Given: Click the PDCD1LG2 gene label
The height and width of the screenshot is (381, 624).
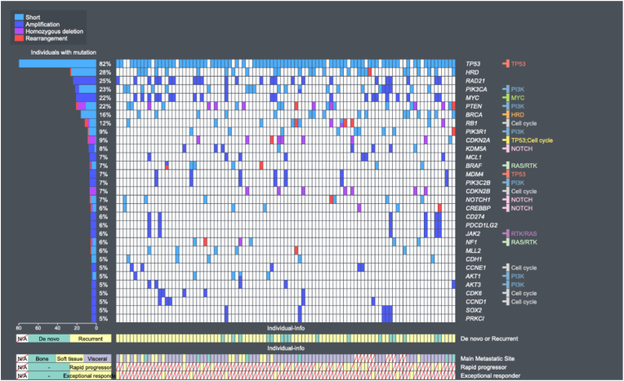Looking at the screenshot, I should pyautogui.click(x=481, y=225).
